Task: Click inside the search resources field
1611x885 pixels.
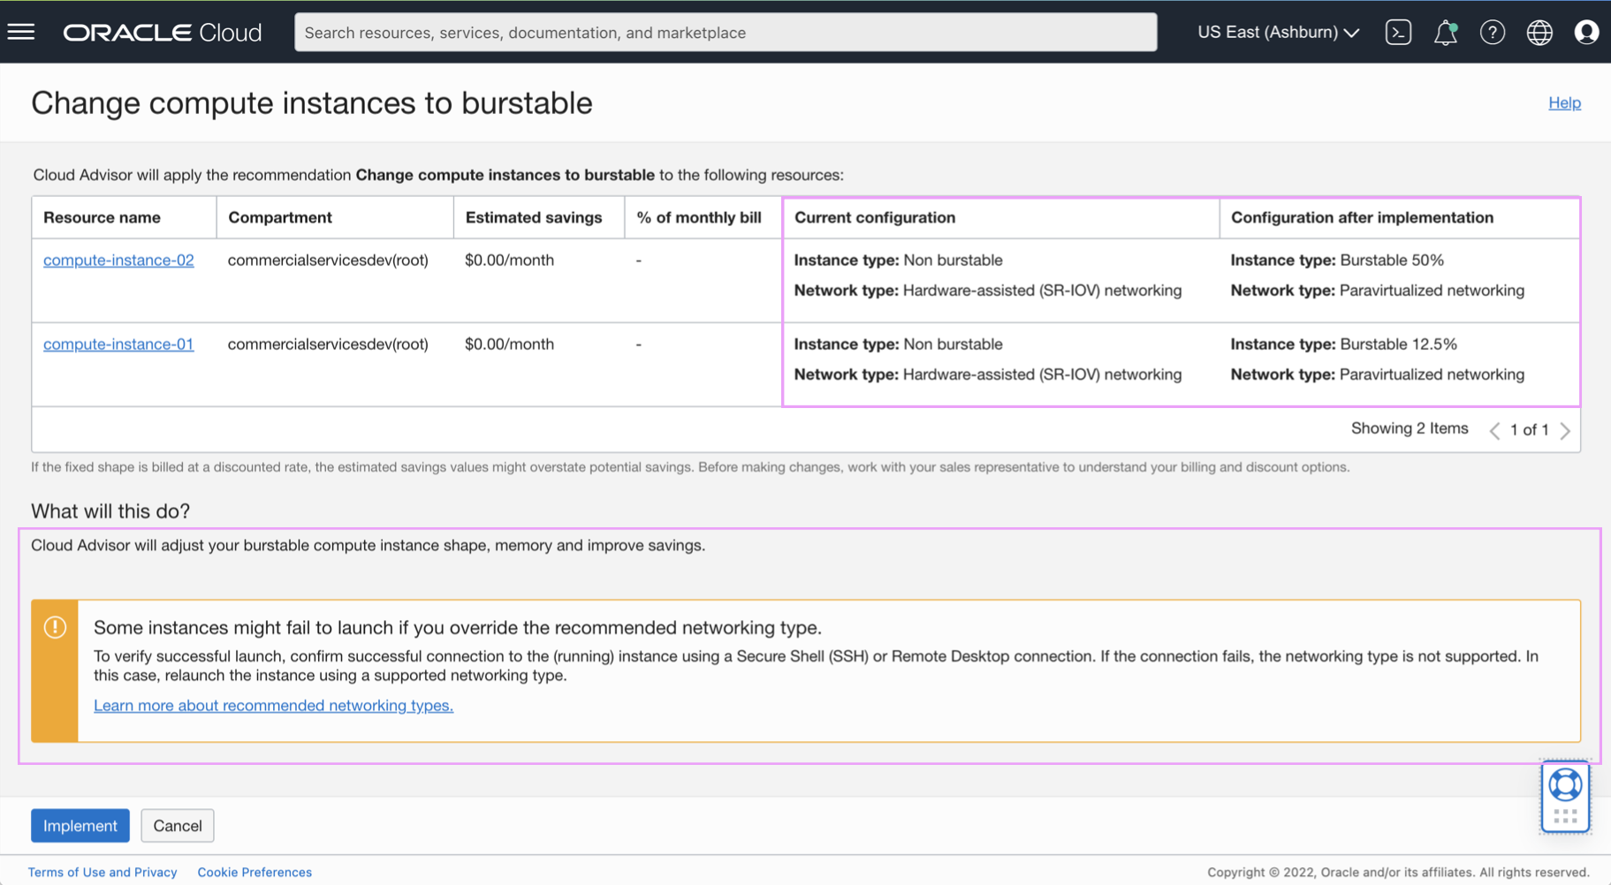Action: pos(725,32)
